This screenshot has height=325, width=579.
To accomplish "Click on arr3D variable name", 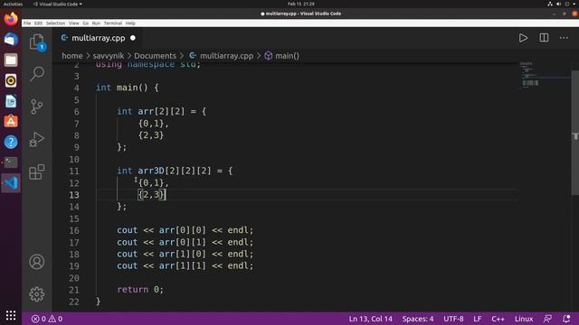I will [151, 171].
